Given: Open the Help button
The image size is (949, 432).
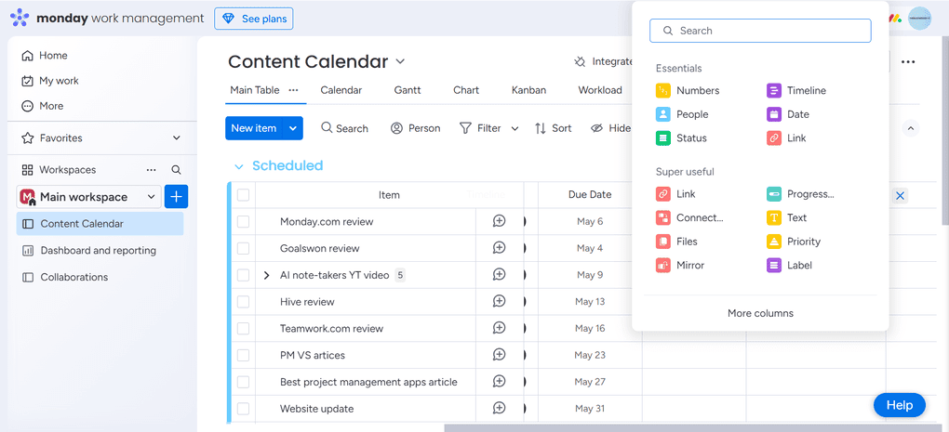Looking at the screenshot, I should tap(900, 405).
